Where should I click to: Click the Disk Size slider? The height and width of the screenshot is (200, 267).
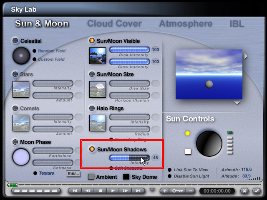coord(129,83)
